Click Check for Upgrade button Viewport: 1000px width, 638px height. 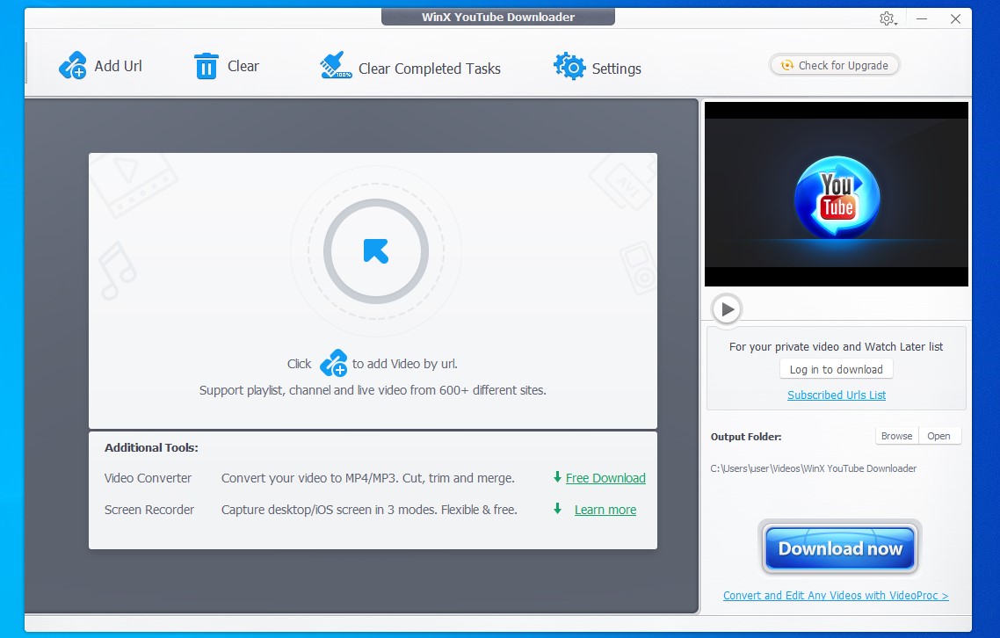tap(835, 65)
